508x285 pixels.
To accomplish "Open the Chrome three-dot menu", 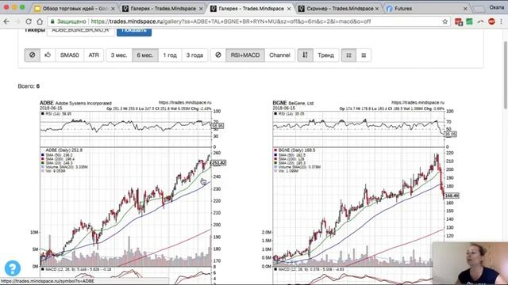I will click(502, 21).
